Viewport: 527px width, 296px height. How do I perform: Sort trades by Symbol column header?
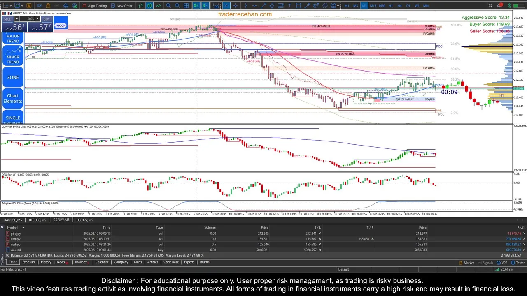click(x=12, y=227)
